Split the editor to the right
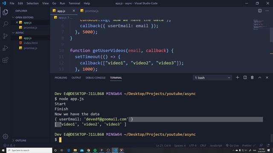The height and width of the screenshot is (153, 273). click(260, 11)
